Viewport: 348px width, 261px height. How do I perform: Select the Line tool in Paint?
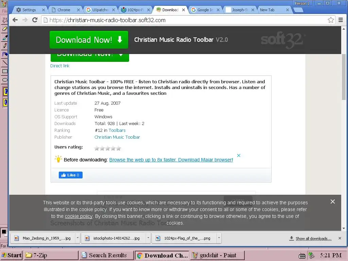4,63
